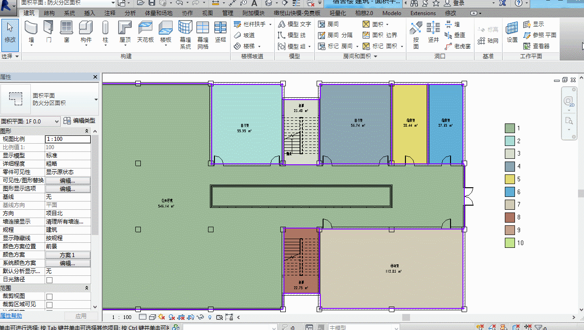Collapse the 范围 properties section
Screen dimensions: 584x330
pos(87,288)
